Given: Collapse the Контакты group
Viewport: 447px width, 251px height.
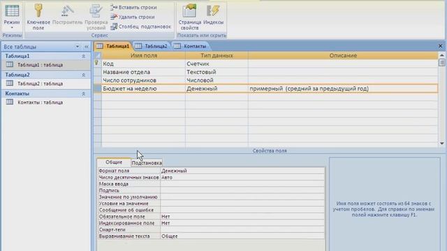Looking at the screenshot, I should (x=84, y=93).
